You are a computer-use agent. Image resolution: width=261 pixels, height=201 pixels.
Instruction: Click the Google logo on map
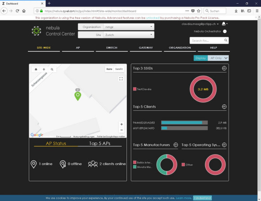pos(37,135)
